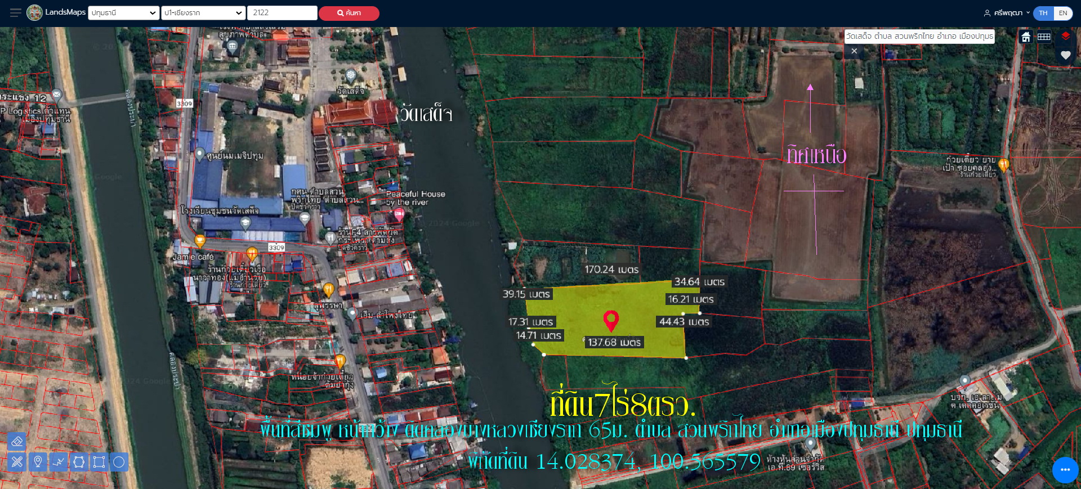The image size is (1081, 489).
Task: Open the user account dropdown
Action: pos(1007,13)
